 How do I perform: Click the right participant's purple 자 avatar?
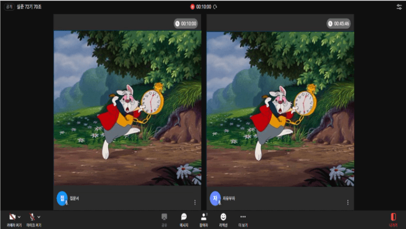215,198
